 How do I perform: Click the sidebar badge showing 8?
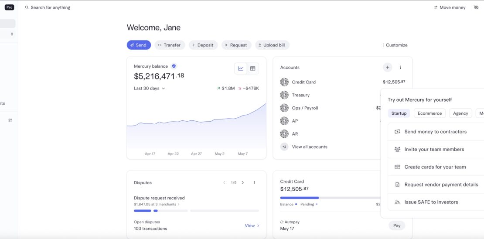pyautogui.click(x=12, y=34)
